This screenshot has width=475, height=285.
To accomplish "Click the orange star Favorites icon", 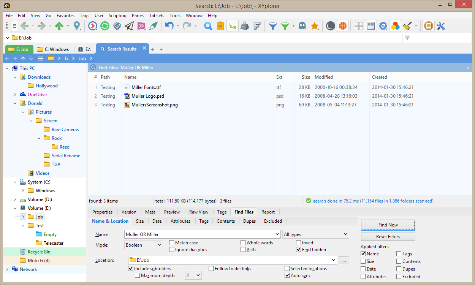I will (315, 26).
